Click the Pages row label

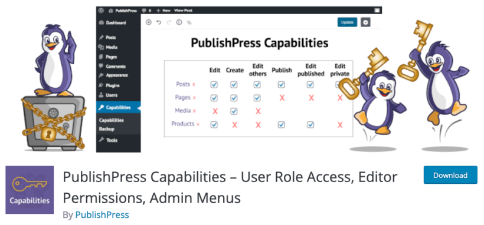click(183, 97)
